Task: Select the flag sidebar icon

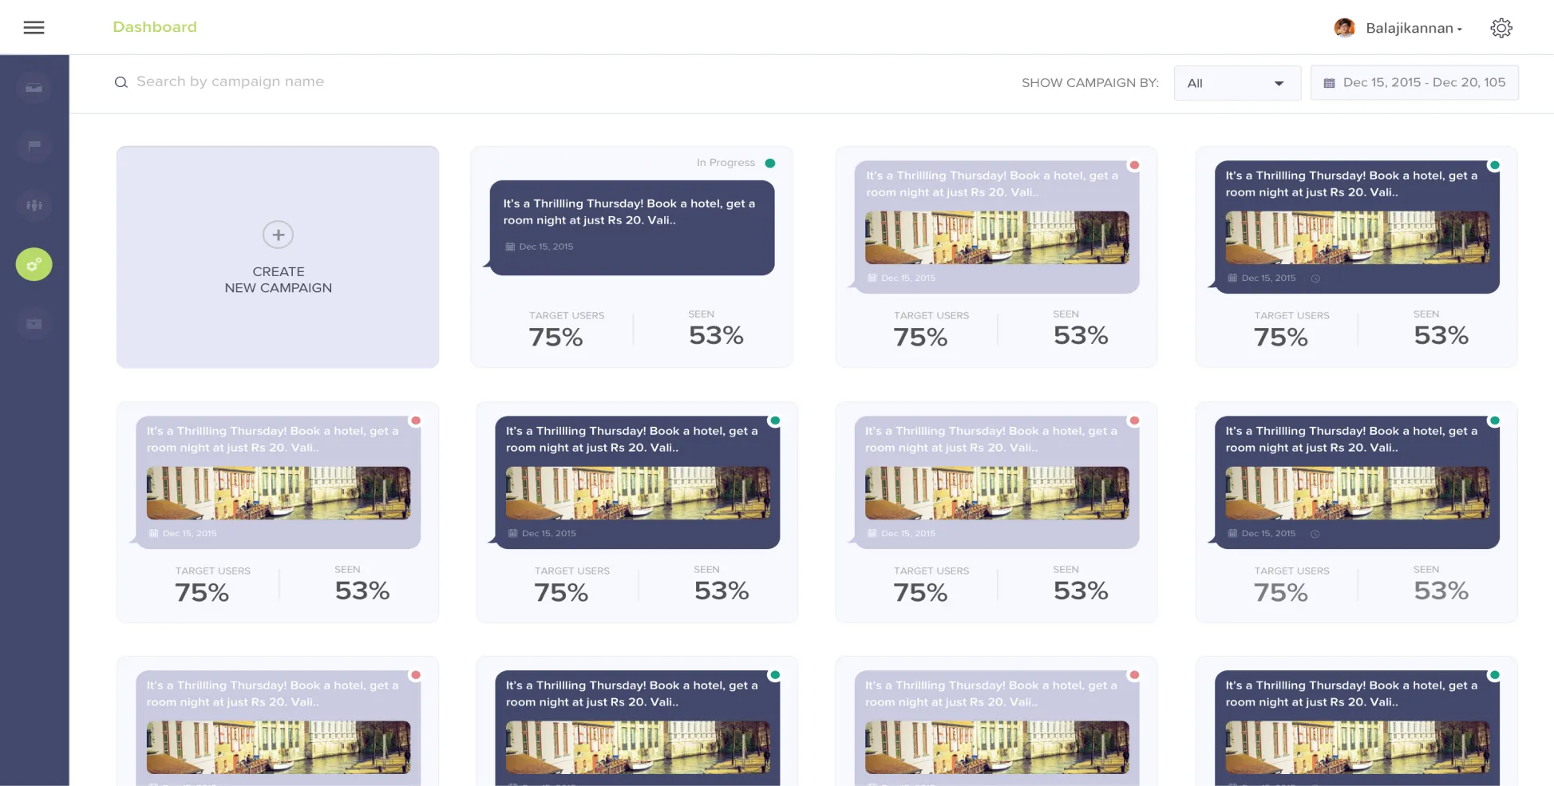Action: [34, 145]
